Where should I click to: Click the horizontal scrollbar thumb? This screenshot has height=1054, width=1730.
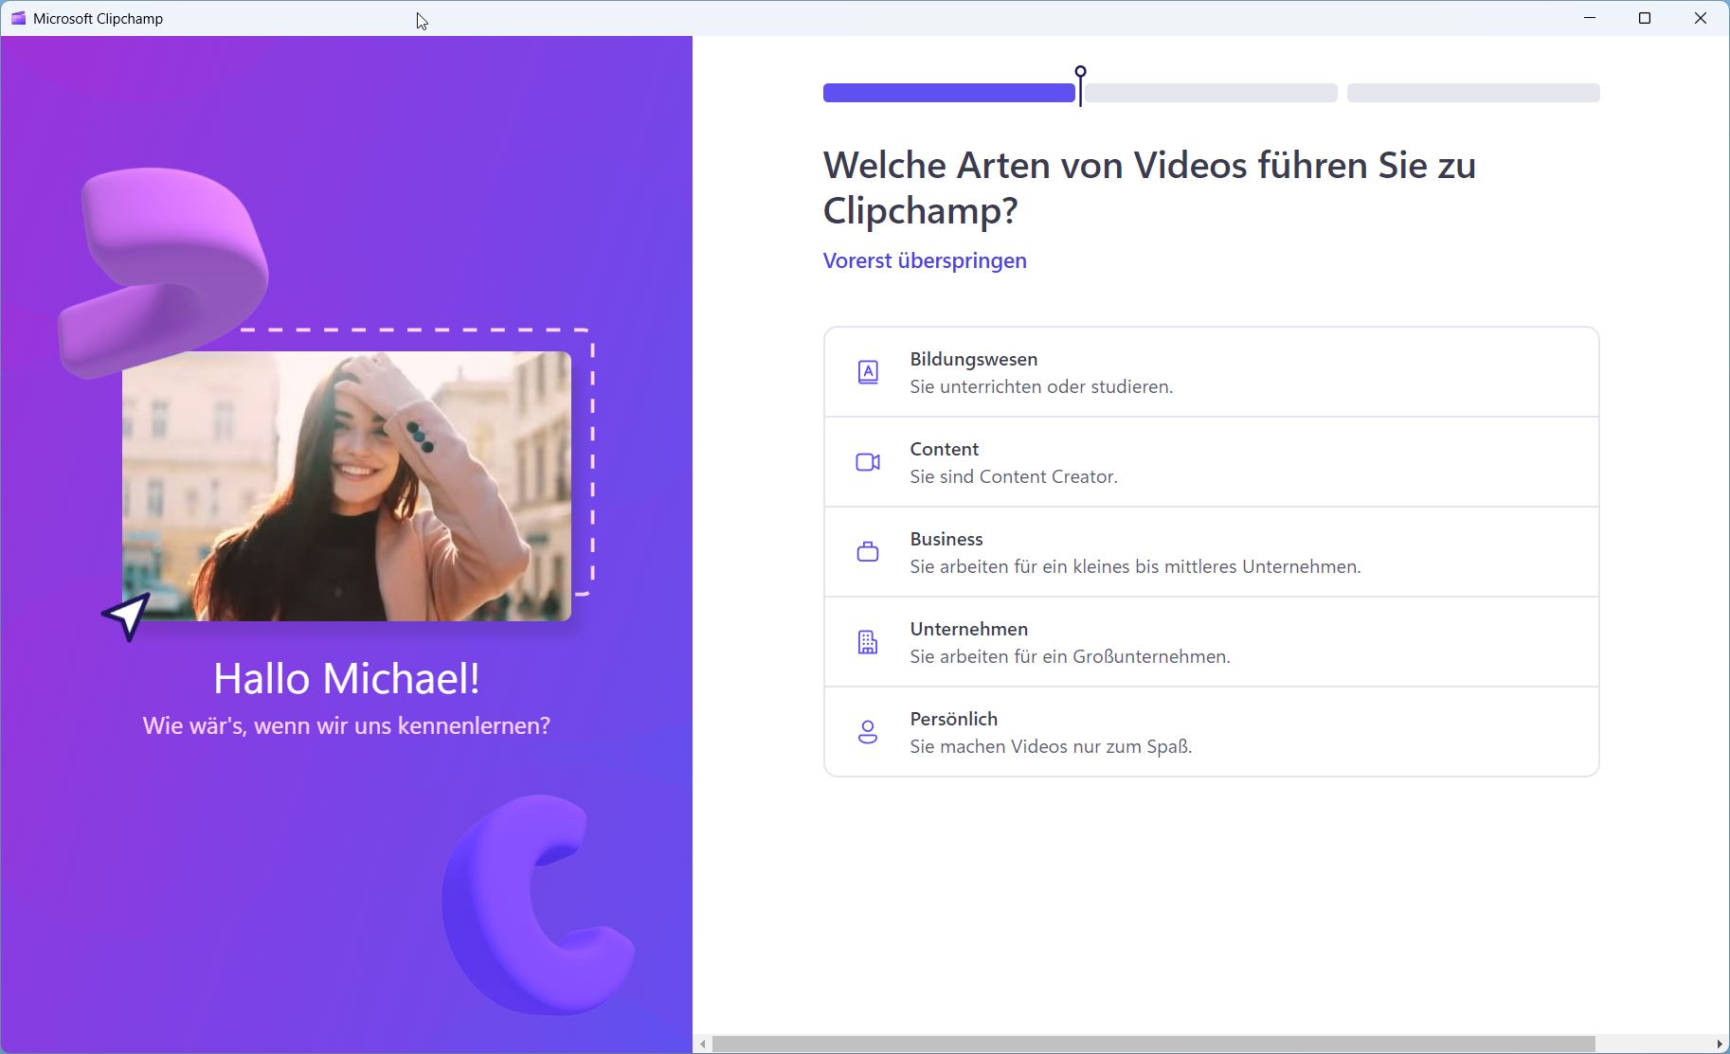1154,1044
